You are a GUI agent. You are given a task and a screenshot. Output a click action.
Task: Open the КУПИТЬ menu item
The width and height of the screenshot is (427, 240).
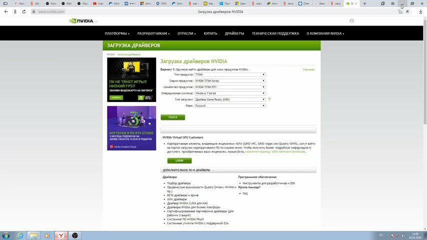[210, 33]
